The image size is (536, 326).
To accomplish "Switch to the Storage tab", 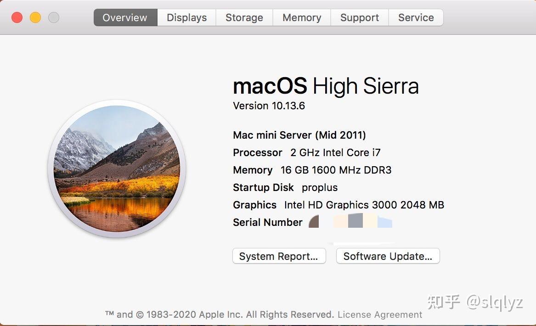I will pos(244,17).
